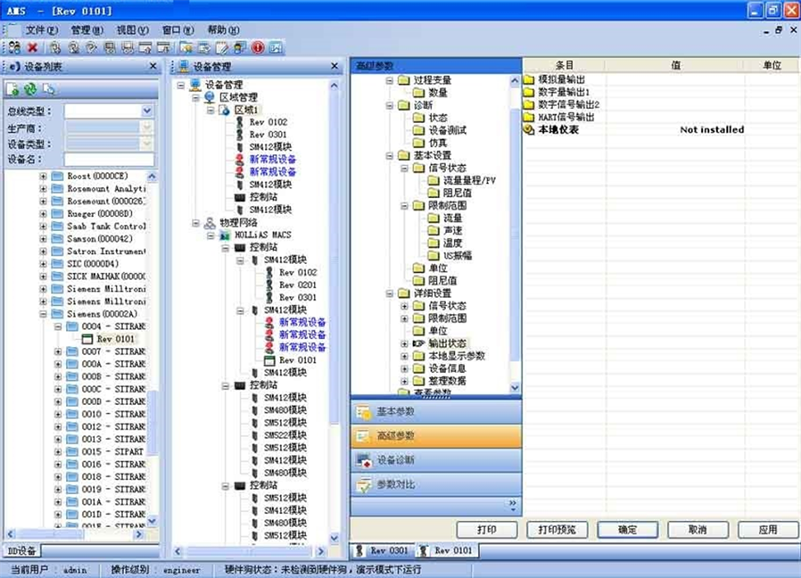Click the red alert circle toolbar icon

(x=259, y=47)
